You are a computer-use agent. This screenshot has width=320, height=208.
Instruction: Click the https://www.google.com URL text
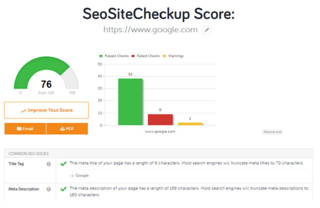coord(150,30)
